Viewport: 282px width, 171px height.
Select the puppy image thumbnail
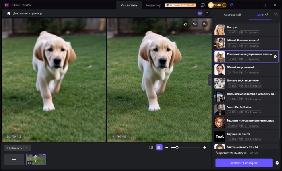click(x=36, y=159)
